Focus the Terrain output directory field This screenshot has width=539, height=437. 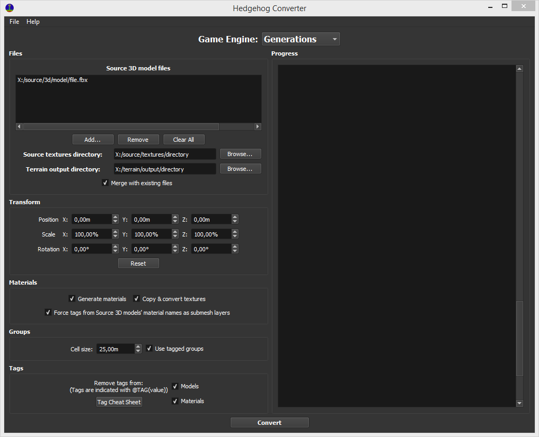[x=165, y=169]
